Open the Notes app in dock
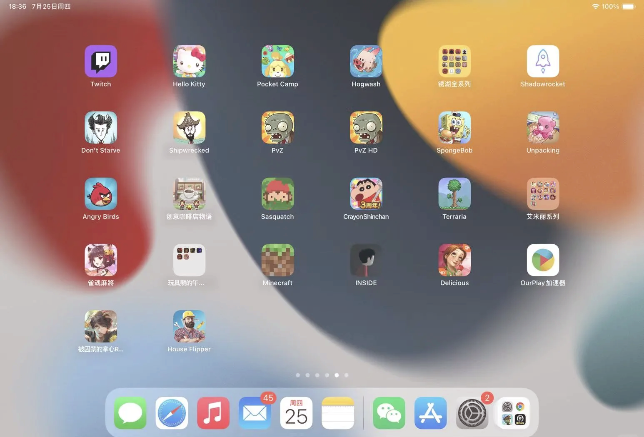 pos(338,413)
